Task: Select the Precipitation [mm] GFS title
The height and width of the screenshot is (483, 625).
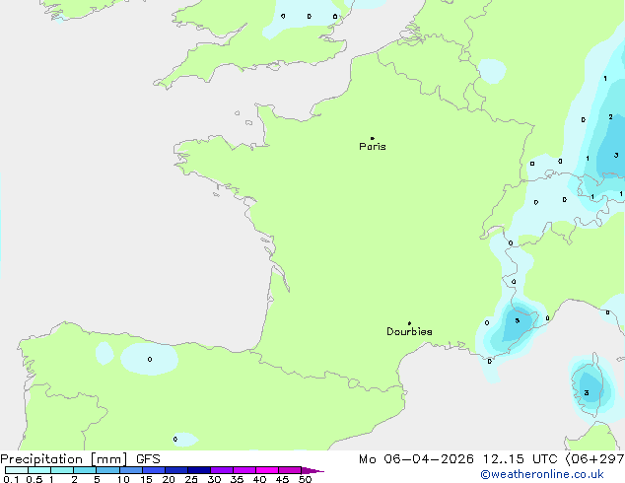Action: [x=80, y=459]
